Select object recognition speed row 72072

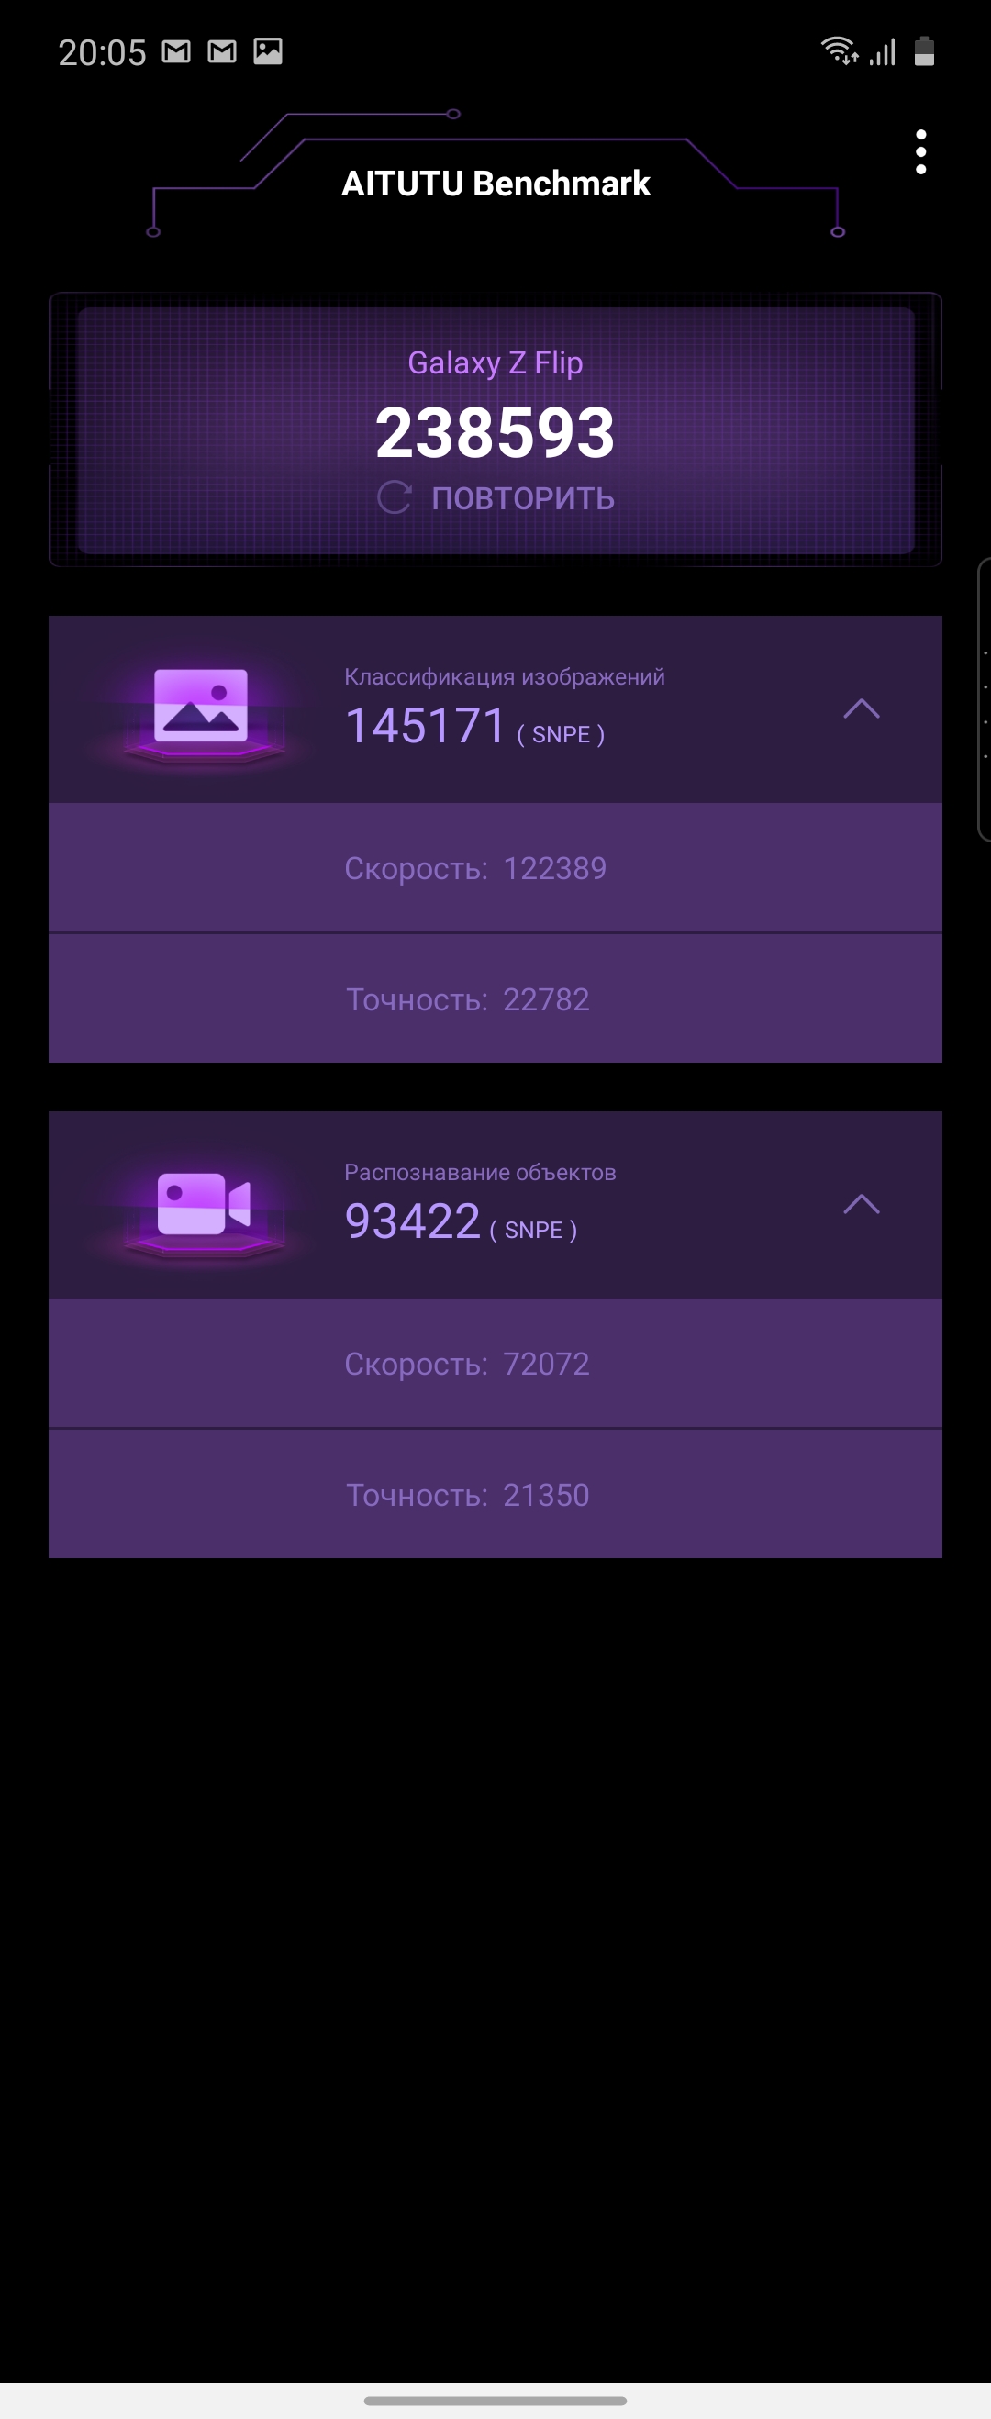[495, 1364]
